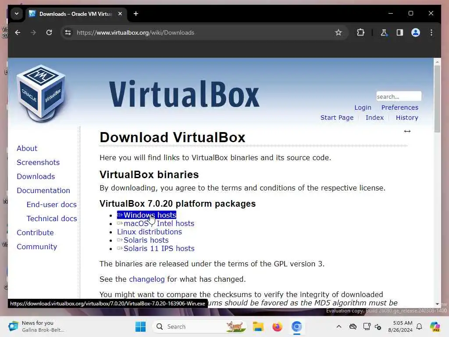
Task: Open the Preferences link
Action: tap(400, 108)
